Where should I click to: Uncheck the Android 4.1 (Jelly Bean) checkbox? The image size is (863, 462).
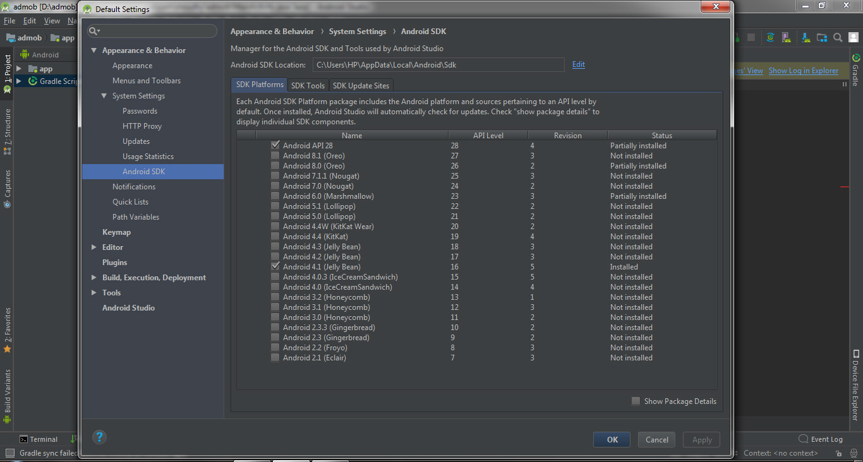(275, 266)
